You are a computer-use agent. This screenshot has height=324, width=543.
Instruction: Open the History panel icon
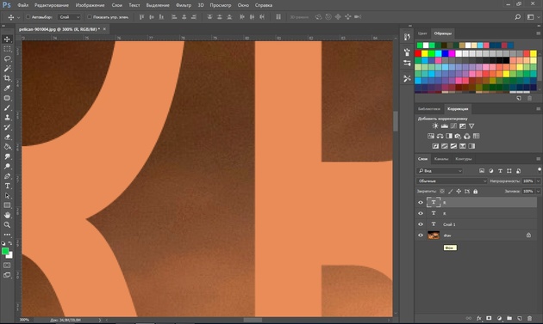pyautogui.click(x=407, y=37)
